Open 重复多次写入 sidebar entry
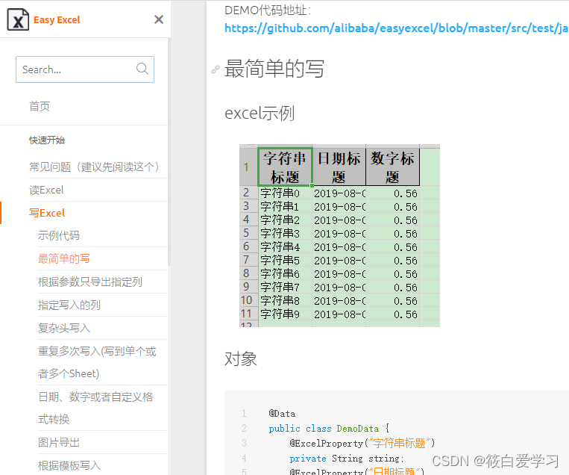The width and height of the screenshot is (569, 475). click(97, 362)
